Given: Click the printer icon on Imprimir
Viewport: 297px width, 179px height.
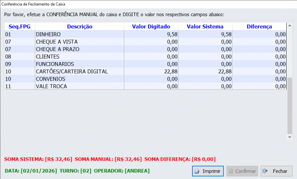Looking at the screenshot, I should tap(197, 171).
